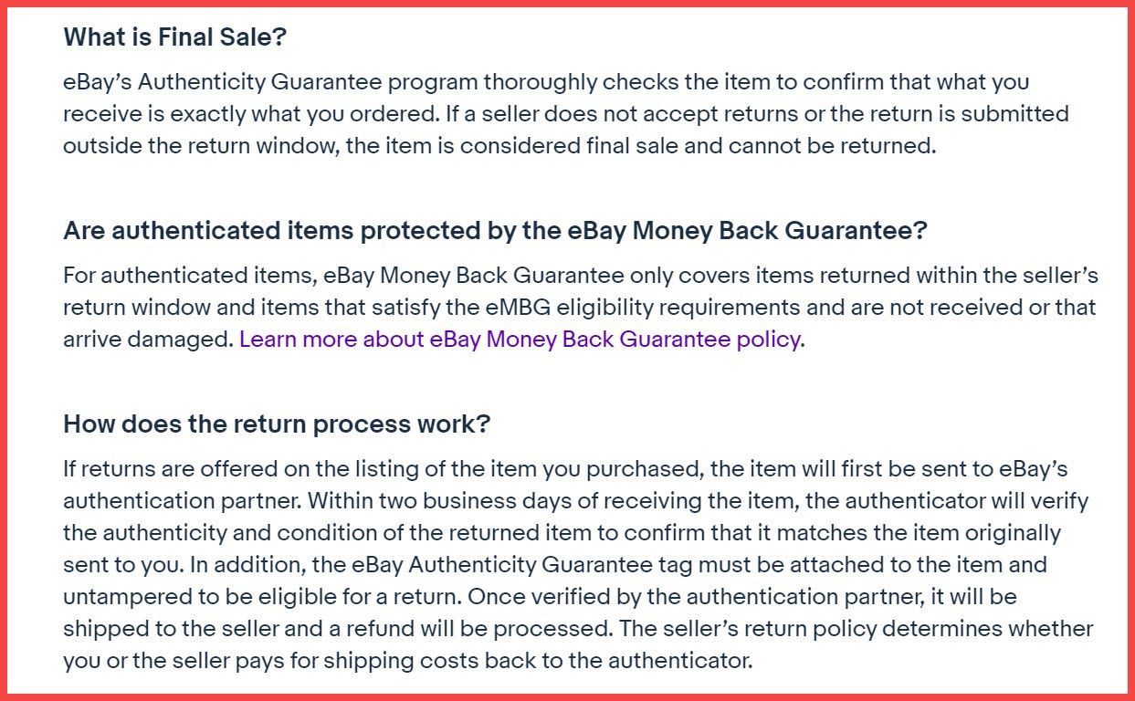Click the line starting 'the authenticity and condition'

pyautogui.click(x=562, y=533)
